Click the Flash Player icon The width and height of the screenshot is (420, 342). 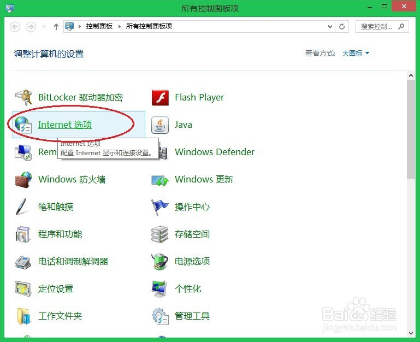click(x=160, y=98)
